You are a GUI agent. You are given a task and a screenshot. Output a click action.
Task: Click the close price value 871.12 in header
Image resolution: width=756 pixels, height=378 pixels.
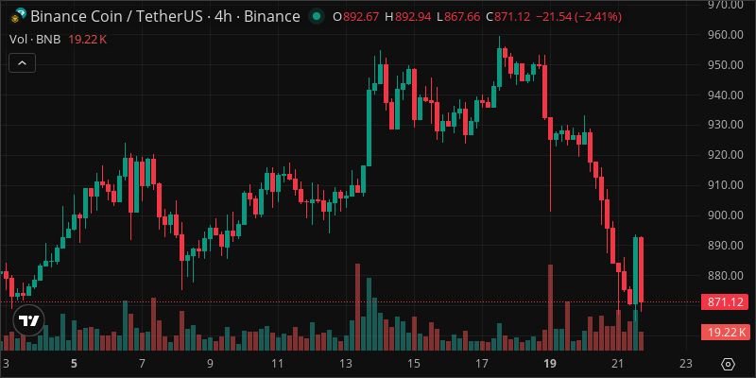pyautogui.click(x=513, y=17)
